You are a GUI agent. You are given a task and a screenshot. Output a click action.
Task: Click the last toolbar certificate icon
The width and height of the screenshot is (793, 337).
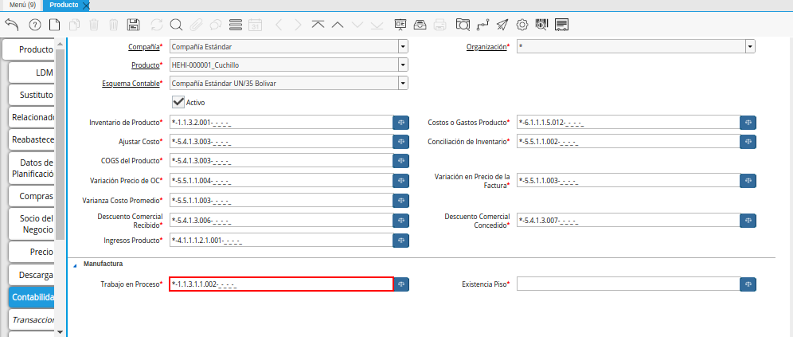(562, 24)
